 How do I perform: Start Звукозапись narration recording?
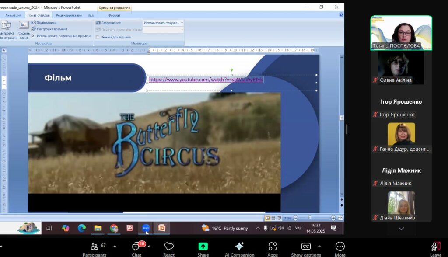44,23
